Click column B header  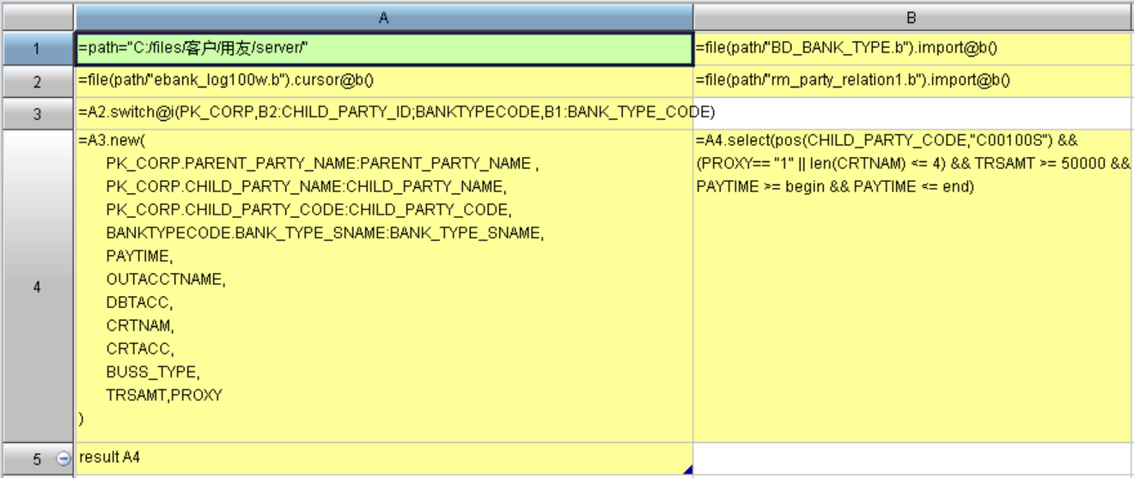click(x=913, y=17)
